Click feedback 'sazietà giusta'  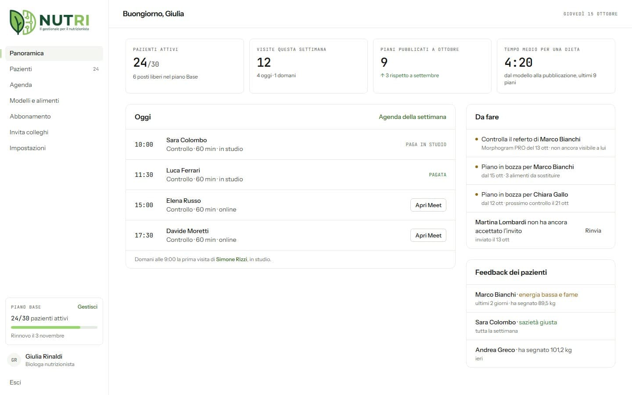click(x=538, y=322)
